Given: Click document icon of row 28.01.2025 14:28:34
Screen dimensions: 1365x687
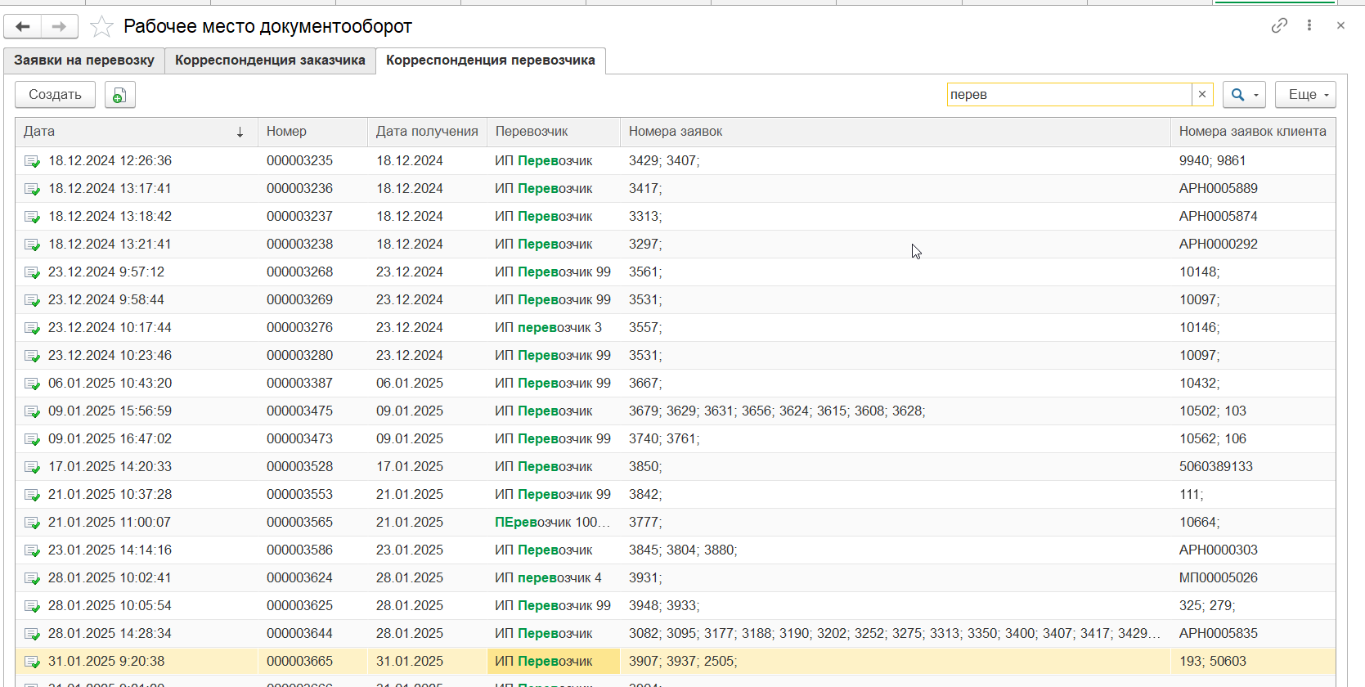Looking at the screenshot, I should tap(32, 634).
